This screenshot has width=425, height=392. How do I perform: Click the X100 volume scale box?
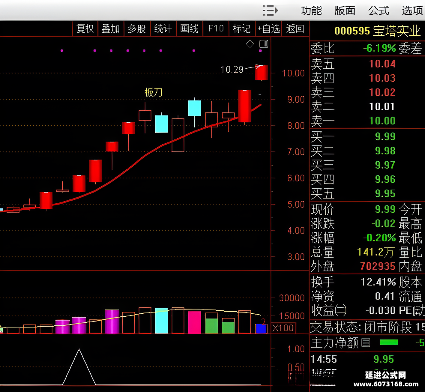point(283,328)
